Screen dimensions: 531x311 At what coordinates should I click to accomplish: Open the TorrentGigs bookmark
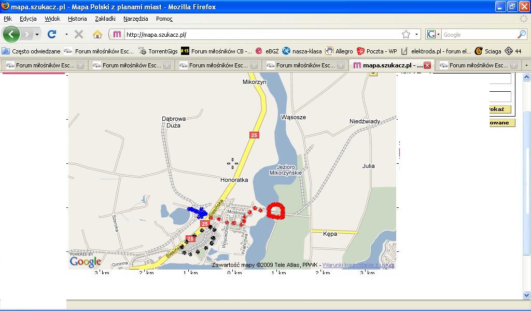tap(158, 51)
